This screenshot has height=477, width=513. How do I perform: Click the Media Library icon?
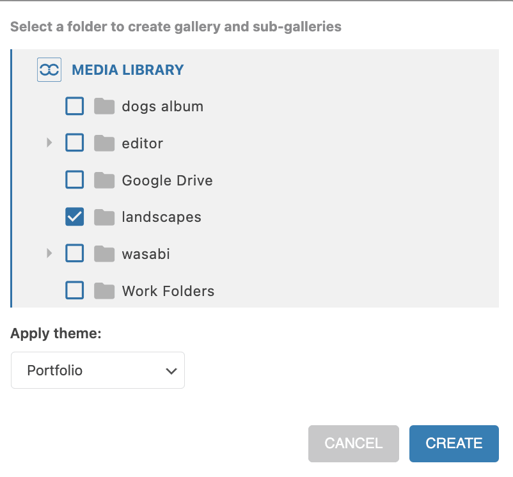(x=49, y=70)
